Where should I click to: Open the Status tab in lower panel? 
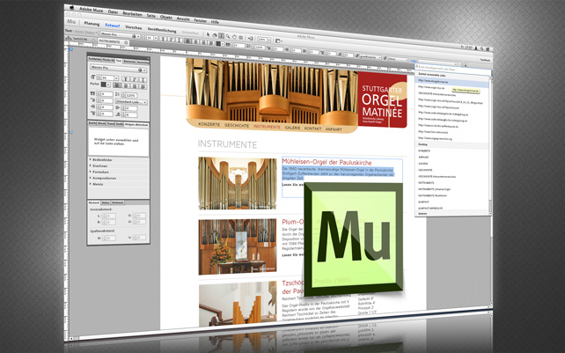pyautogui.click(x=106, y=202)
